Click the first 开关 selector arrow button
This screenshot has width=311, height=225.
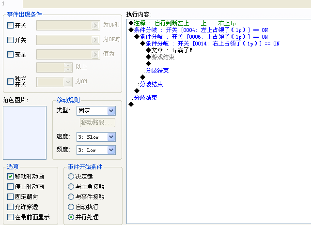(x=95, y=25)
